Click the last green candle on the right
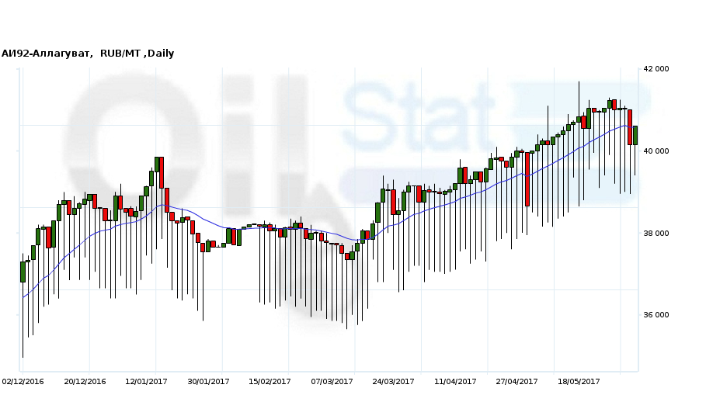The height and width of the screenshot is (395, 706). click(635, 135)
